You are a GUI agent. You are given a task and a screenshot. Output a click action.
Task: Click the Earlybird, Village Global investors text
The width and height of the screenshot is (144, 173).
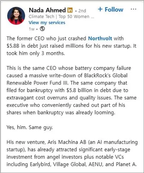tap(58, 164)
